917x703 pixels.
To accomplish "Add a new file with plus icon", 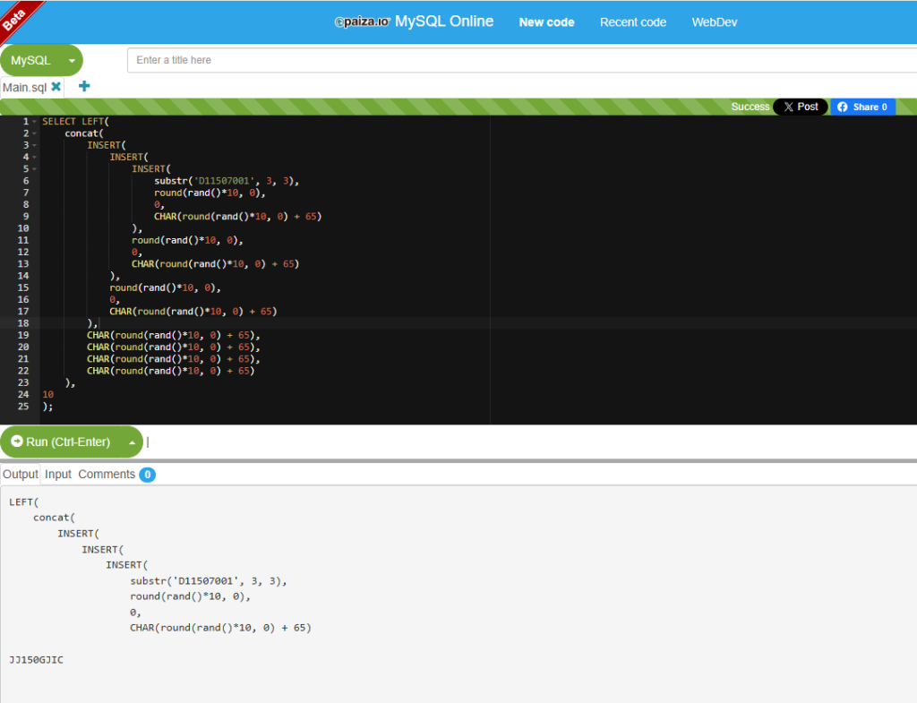I will (x=84, y=86).
